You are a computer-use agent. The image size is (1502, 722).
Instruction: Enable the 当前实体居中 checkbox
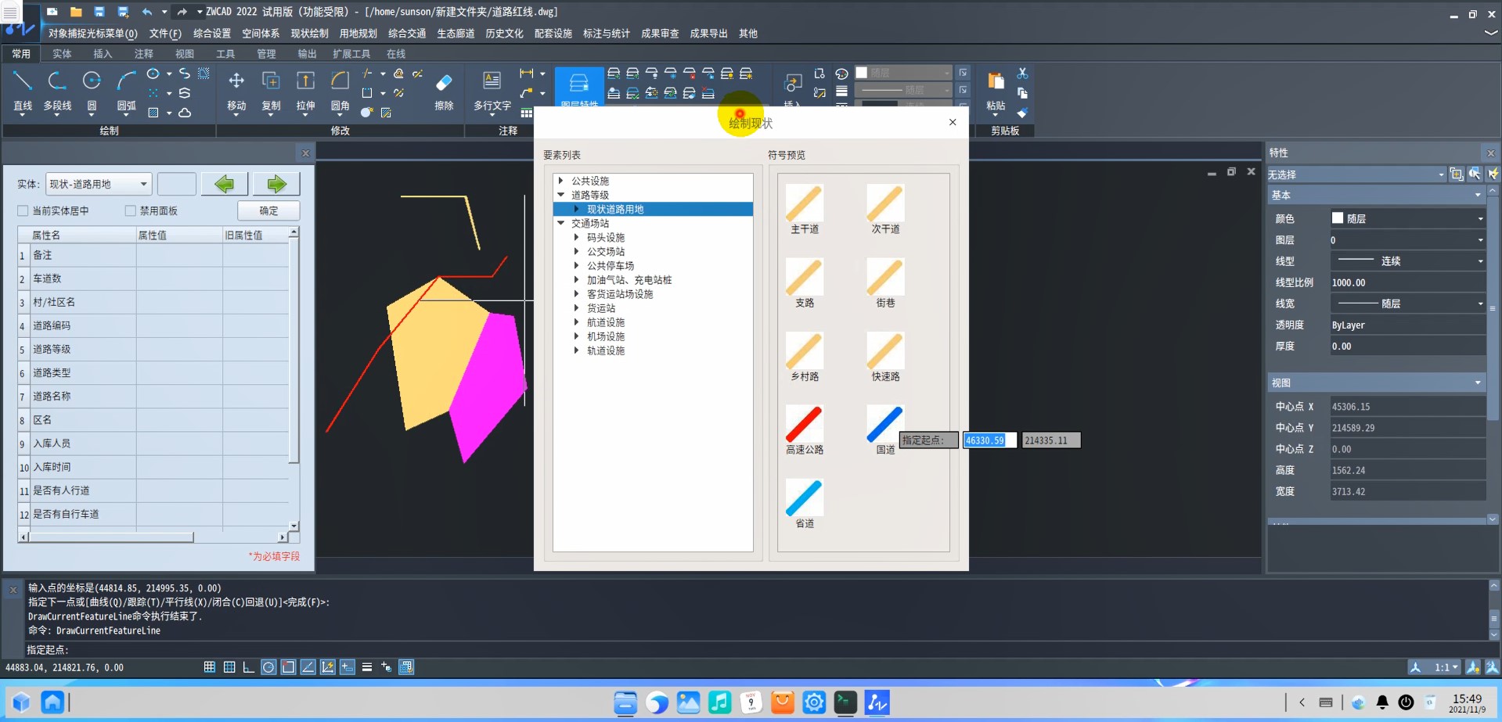23,211
